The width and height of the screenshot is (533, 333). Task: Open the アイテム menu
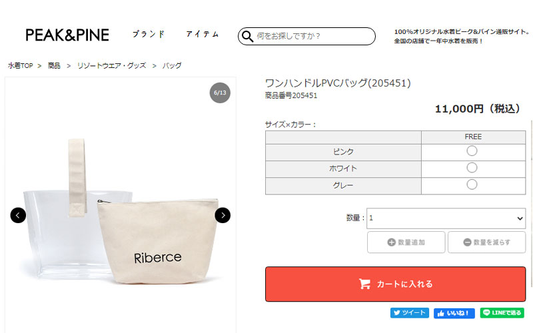coord(203,35)
